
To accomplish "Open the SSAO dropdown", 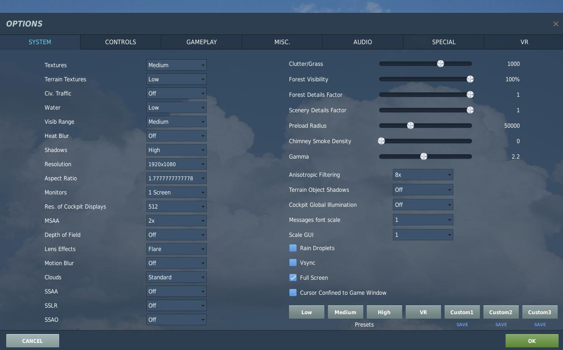I will [x=176, y=320].
